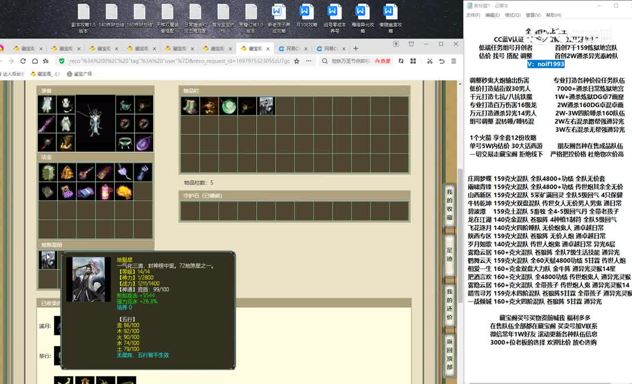Viewport: 632px width, 384px height.
Task: Open desktop document 组号零成本养号
Action: click(334, 18)
